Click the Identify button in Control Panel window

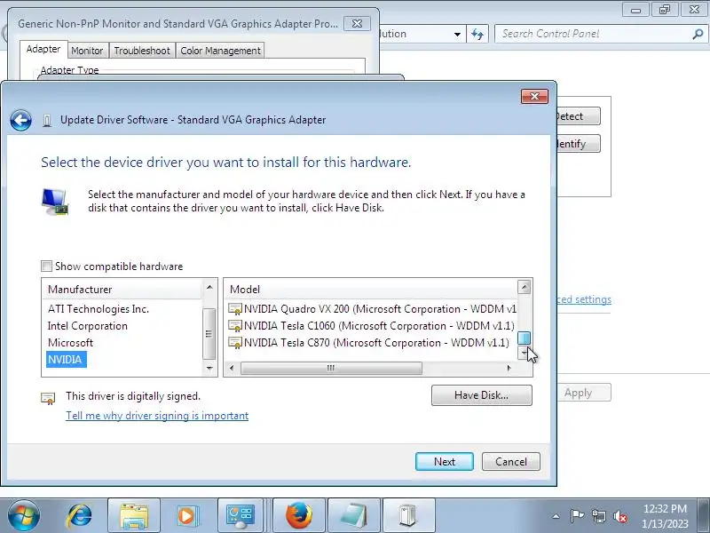tap(579, 144)
